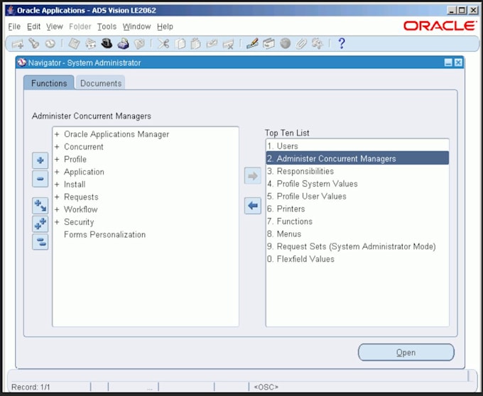Click the Expand All Children button

click(40, 206)
